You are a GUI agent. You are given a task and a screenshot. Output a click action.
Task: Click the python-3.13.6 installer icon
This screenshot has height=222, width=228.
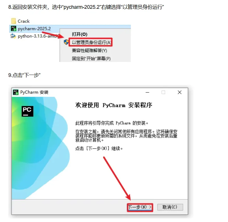pos(13,36)
